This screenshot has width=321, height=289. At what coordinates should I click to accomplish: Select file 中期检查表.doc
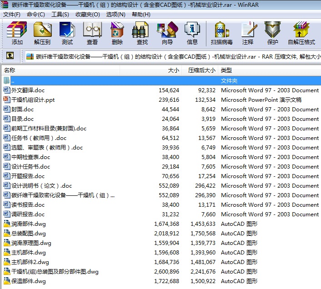coord(30,157)
